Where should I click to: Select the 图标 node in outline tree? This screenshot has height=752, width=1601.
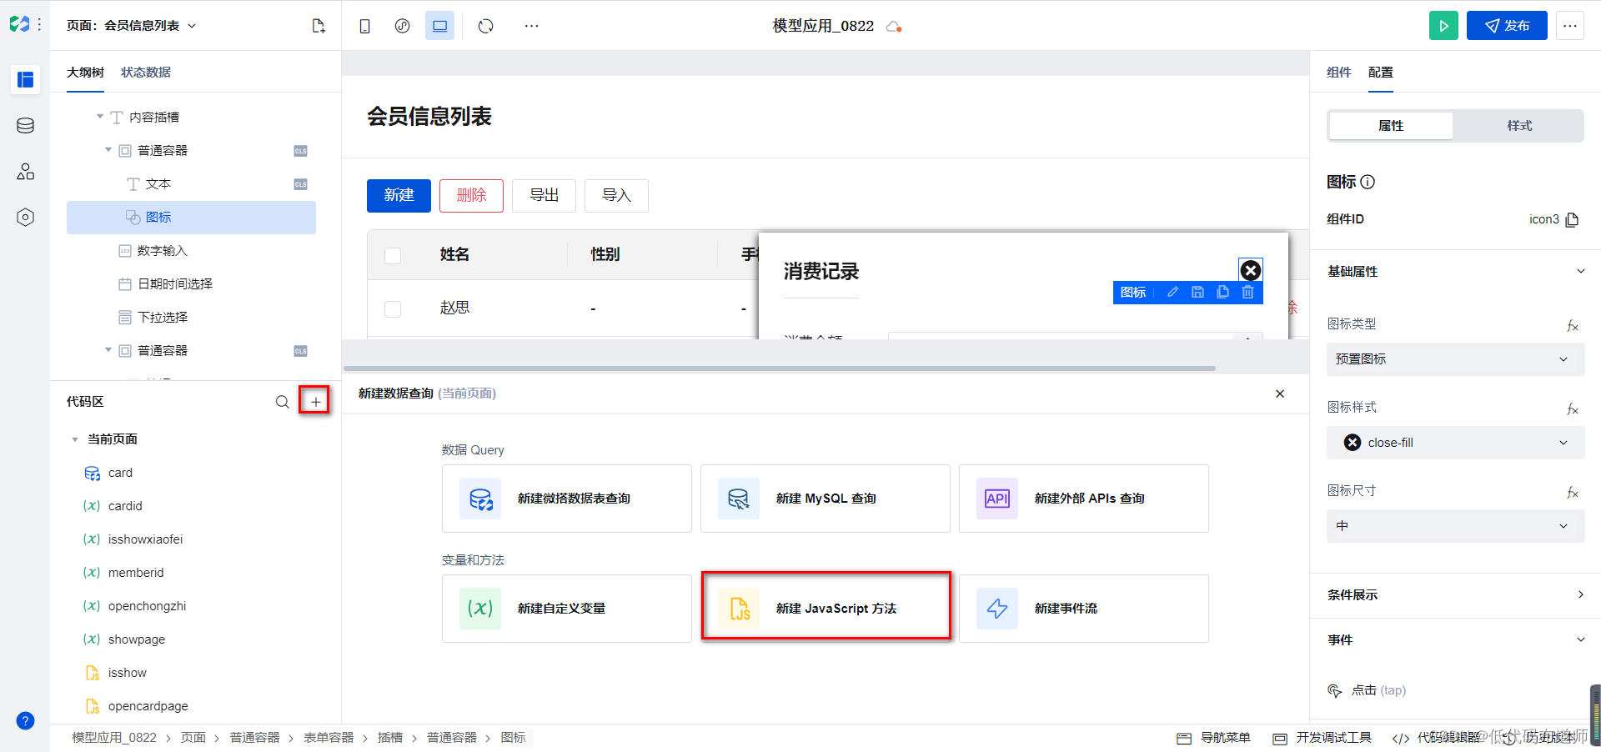pyautogui.click(x=191, y=218)
